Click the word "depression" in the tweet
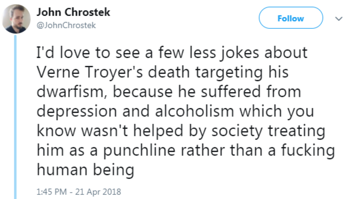Image resolution: width=347 pixels, height=199 pixels. (76, 112)
